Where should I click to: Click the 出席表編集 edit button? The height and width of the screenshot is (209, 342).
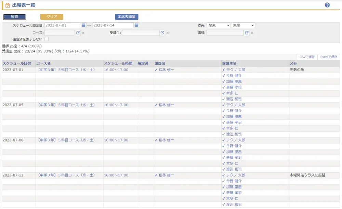127,16
